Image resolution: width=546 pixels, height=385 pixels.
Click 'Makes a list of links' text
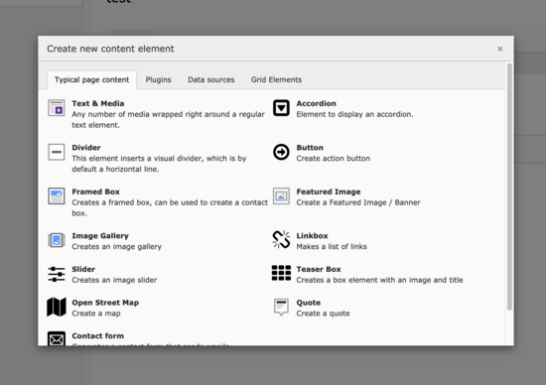coord(332,246)
